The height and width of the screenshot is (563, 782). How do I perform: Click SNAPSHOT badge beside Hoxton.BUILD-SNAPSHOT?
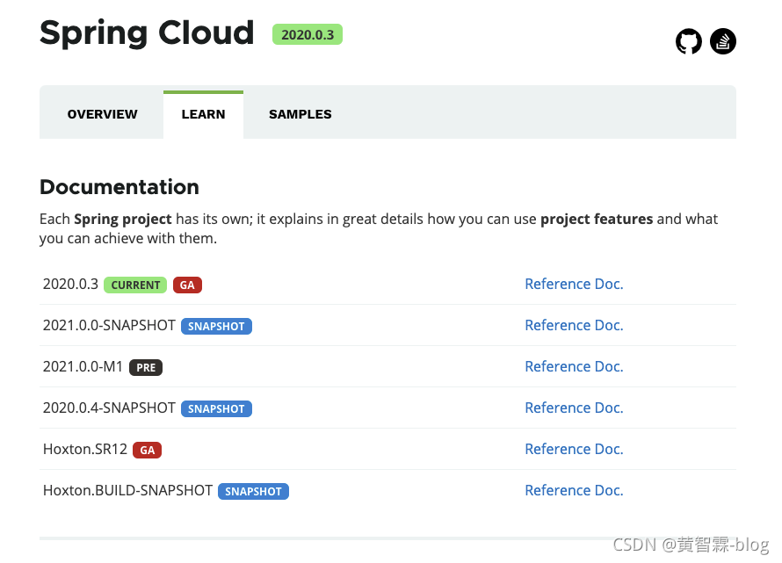point(253,491)
